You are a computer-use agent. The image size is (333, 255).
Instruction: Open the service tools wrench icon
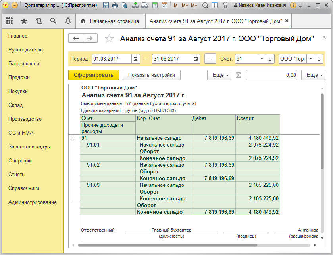coord(225,5)
